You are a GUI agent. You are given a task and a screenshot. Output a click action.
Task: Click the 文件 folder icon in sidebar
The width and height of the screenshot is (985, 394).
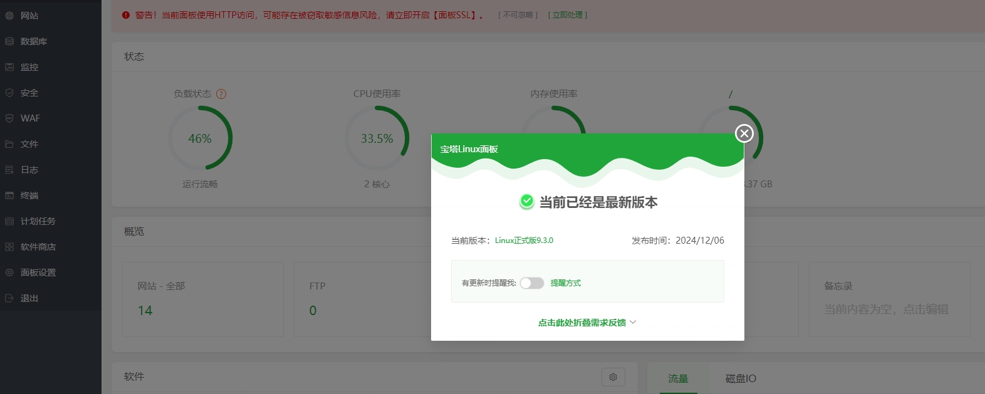(9, 144)
